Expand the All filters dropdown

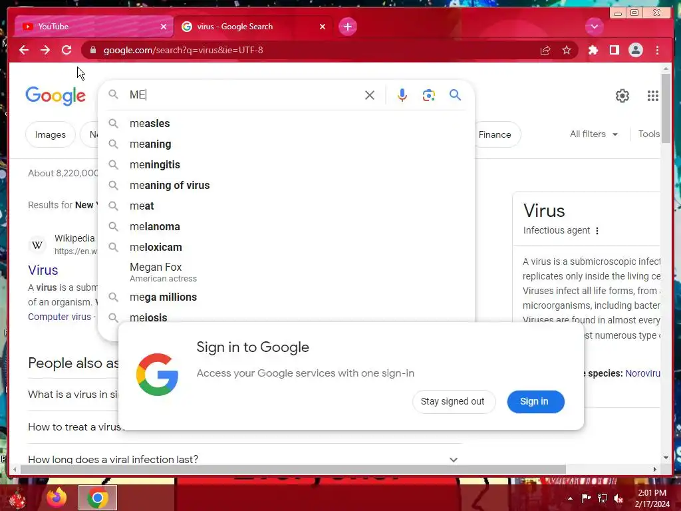[594, 134]
